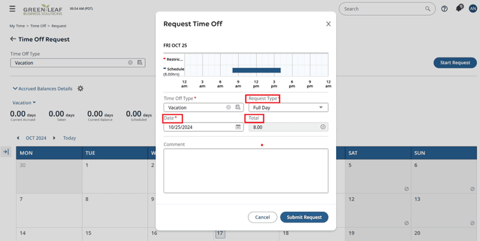Open Accrued Balances settings gear
The width and height of the screenshot is (480, 241).
point(80,88)
